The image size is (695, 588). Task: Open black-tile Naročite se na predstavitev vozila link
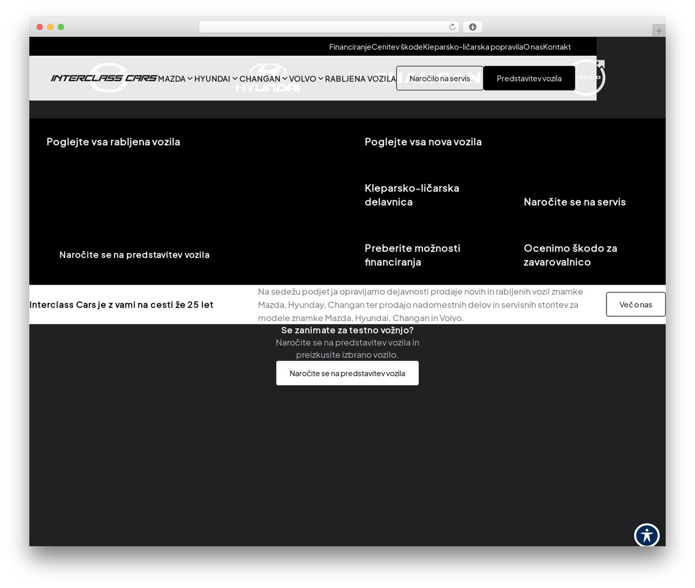(134, 254)
